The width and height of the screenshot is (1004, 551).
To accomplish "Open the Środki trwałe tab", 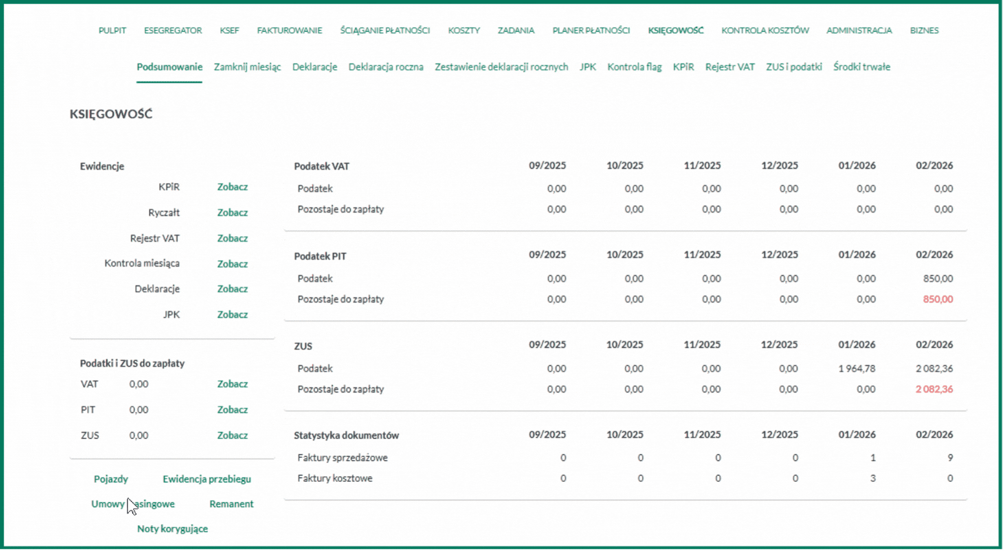I will click(862, 67).
